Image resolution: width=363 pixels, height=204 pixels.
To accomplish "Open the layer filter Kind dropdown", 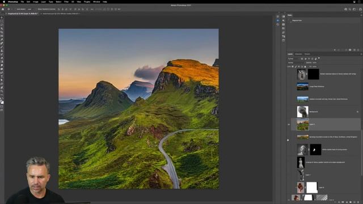I will [x=294, y=59].
